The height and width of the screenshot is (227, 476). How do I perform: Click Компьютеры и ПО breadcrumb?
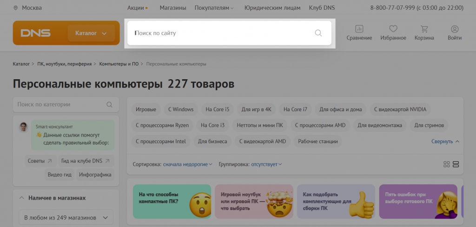coord(119,64)
